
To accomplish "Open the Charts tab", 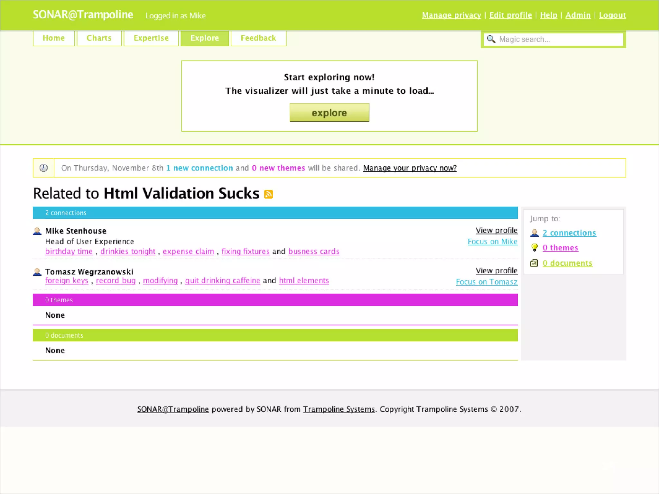I will coord(99,38).
